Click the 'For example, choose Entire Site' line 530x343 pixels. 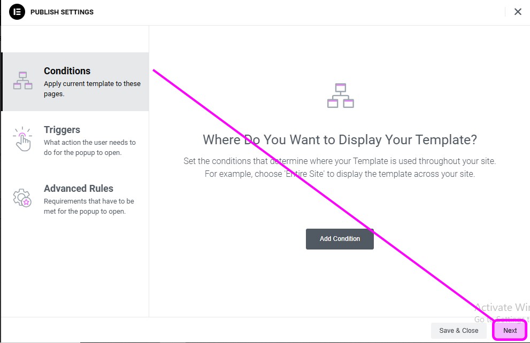340,174
